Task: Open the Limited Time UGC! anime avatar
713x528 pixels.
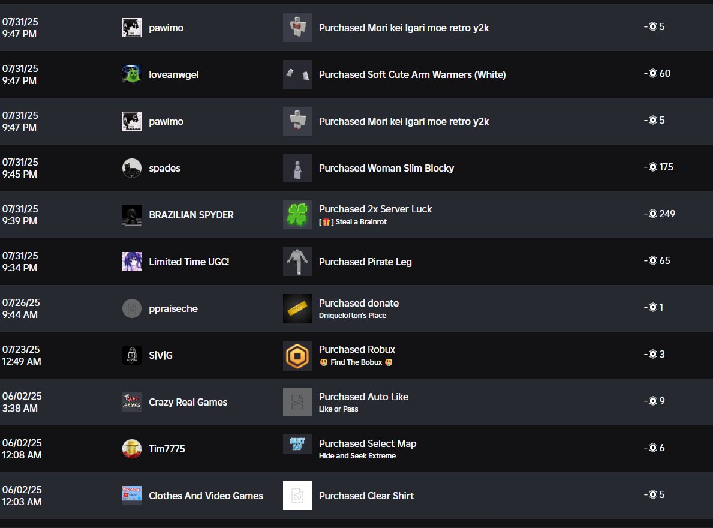Action: click(x=131, y=262)
